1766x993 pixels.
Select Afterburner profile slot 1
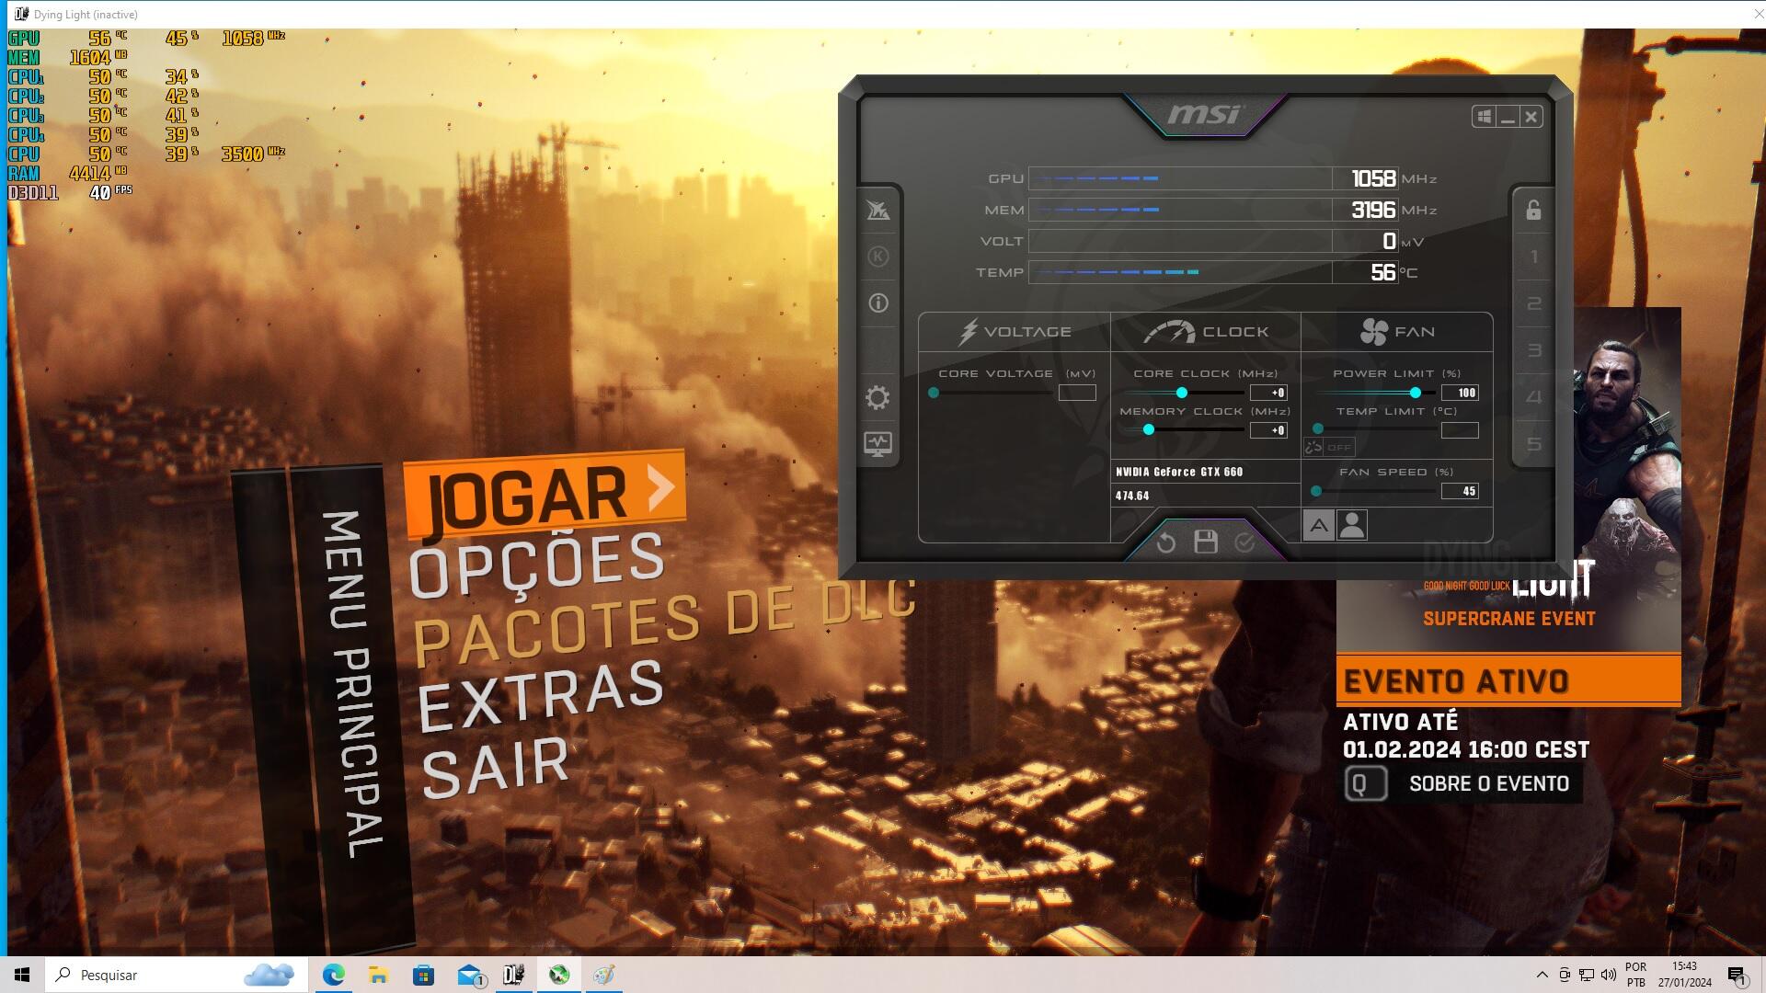click(1533, 257)
